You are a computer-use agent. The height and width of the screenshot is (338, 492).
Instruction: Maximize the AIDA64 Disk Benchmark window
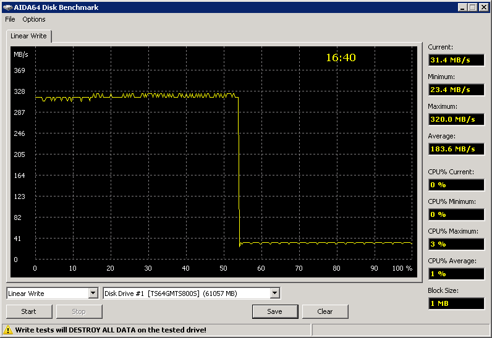(x=473, y=7)
